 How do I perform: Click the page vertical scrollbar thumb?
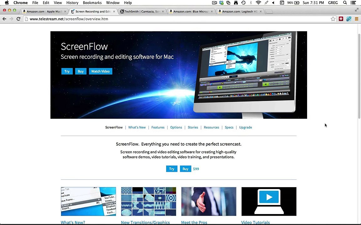click(359, 76)
